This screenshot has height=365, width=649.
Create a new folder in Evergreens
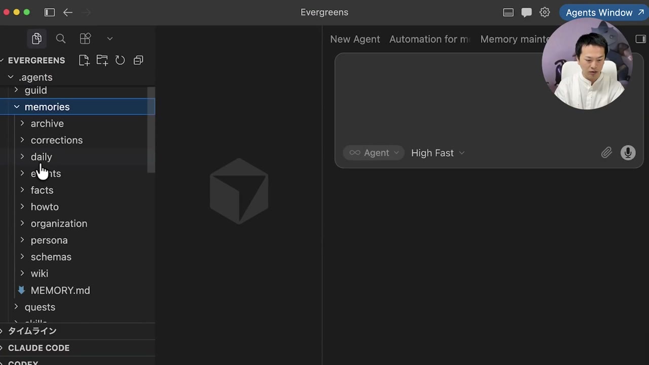point(102,60)
